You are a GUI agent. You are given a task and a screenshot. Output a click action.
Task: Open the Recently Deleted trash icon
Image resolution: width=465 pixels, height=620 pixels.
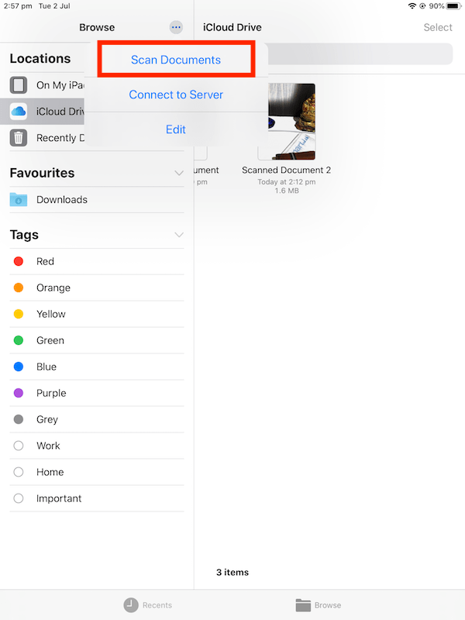[x=19, y=138]
